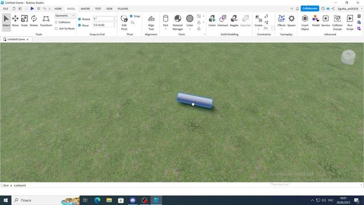Screen dimensions: 364x205
Task: Open Insert Object
Action: (x=305, y=23)
